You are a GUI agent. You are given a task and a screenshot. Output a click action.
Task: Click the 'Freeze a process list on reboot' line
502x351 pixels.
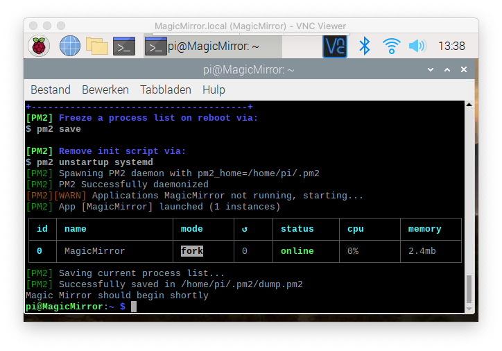142,118
